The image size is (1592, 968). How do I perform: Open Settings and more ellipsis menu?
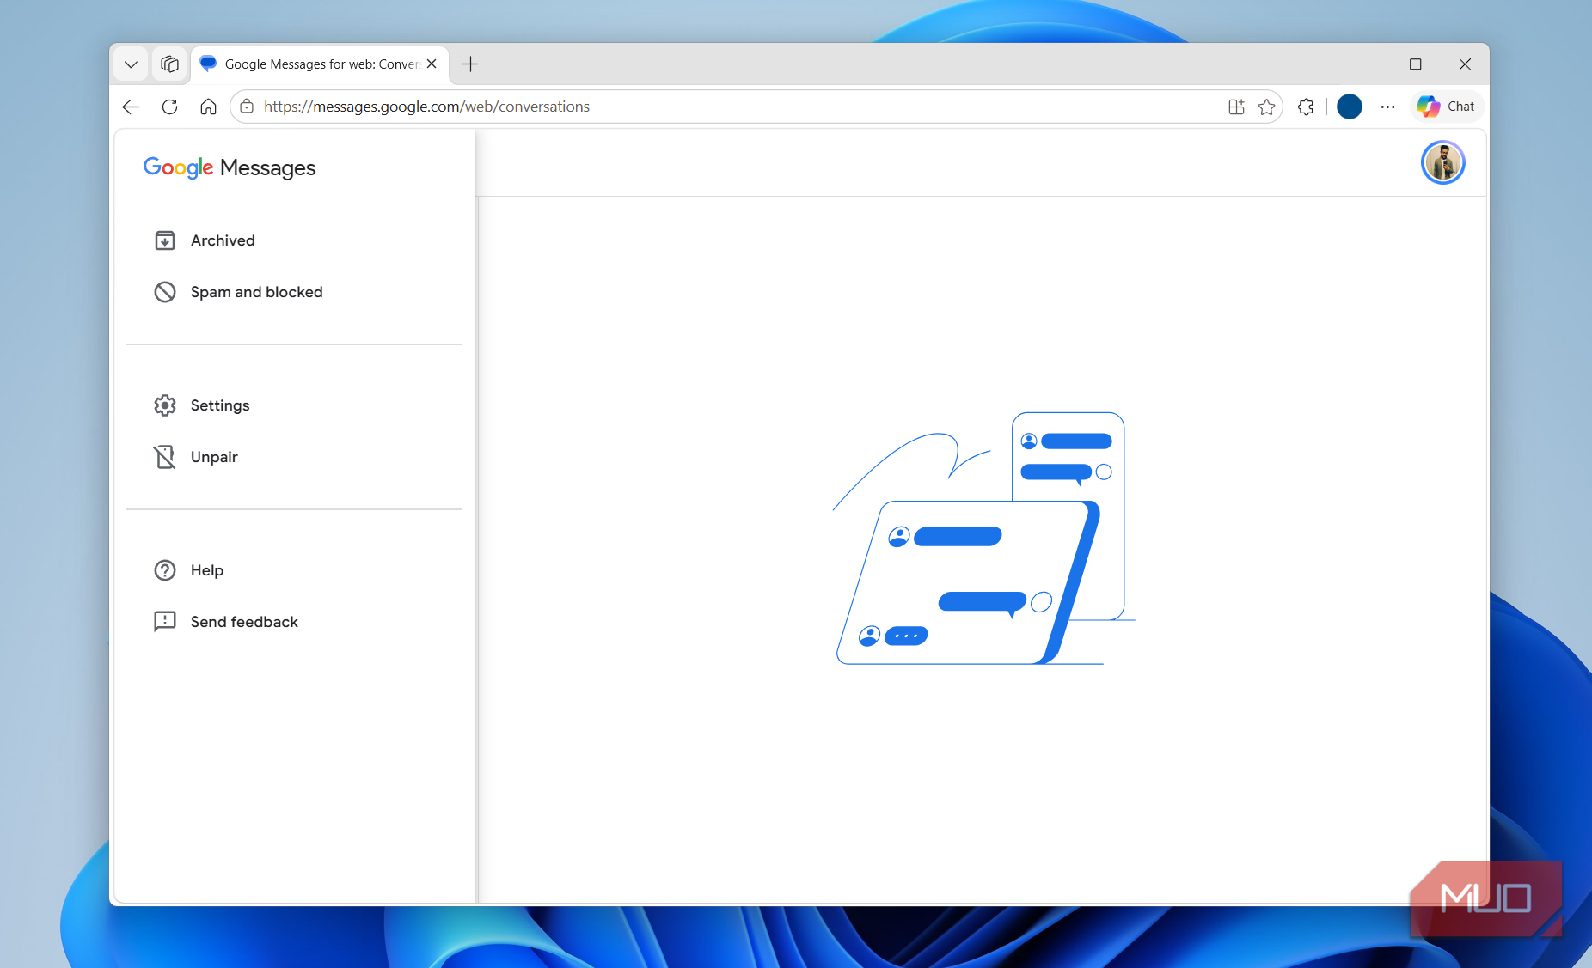pos(1387,107)
